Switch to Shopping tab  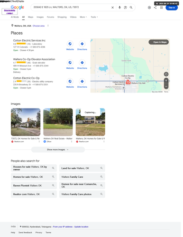62,17
